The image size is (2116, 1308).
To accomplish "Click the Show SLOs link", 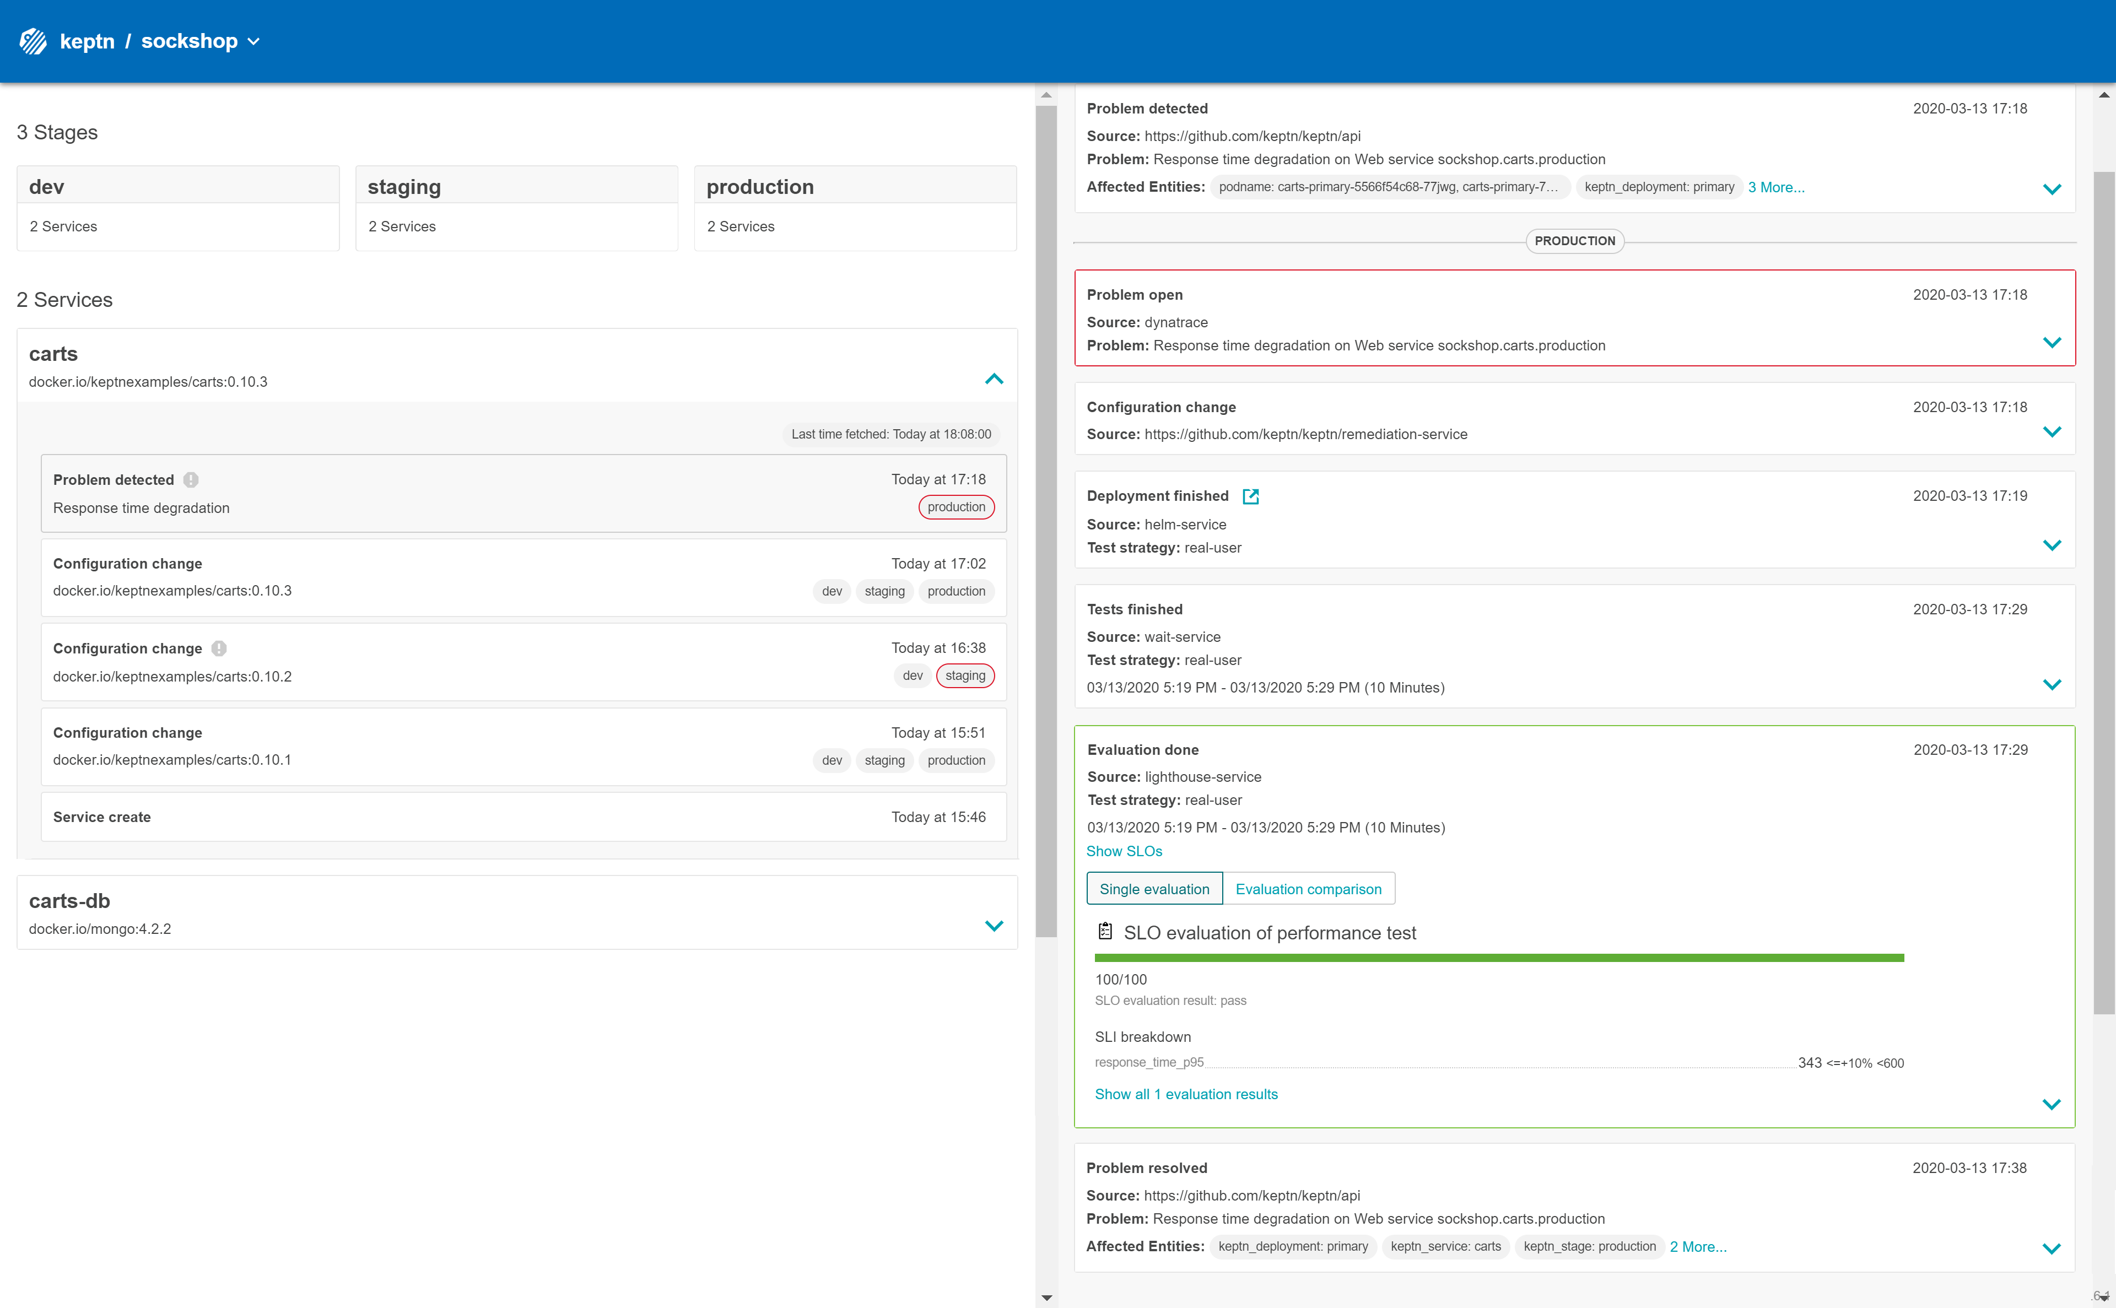I will (x=1124, y=851).
